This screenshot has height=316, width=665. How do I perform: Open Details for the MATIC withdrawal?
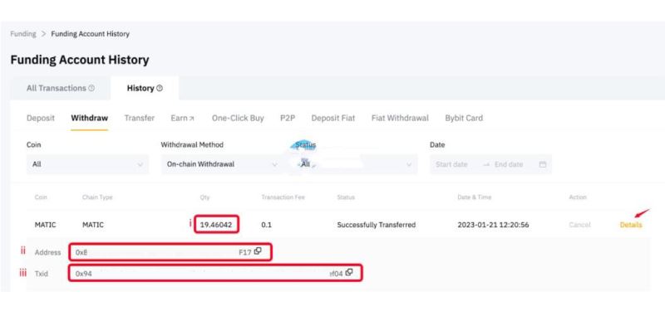(x=631, y=225)
